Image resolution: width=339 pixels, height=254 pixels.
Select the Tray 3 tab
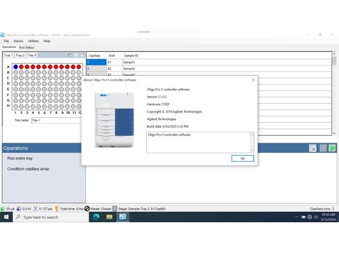click(x=32, y=55)
